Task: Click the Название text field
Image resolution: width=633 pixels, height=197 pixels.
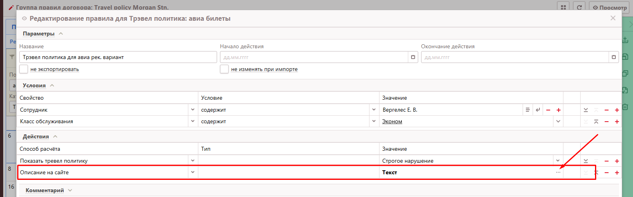Action: point(118,57)
